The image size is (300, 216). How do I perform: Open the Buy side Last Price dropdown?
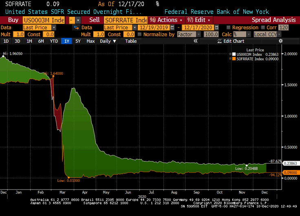pyautogui.click(x=54, y=28)
